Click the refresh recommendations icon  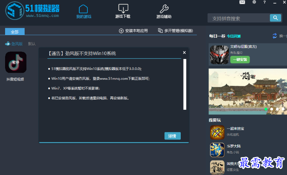(275, 36)
